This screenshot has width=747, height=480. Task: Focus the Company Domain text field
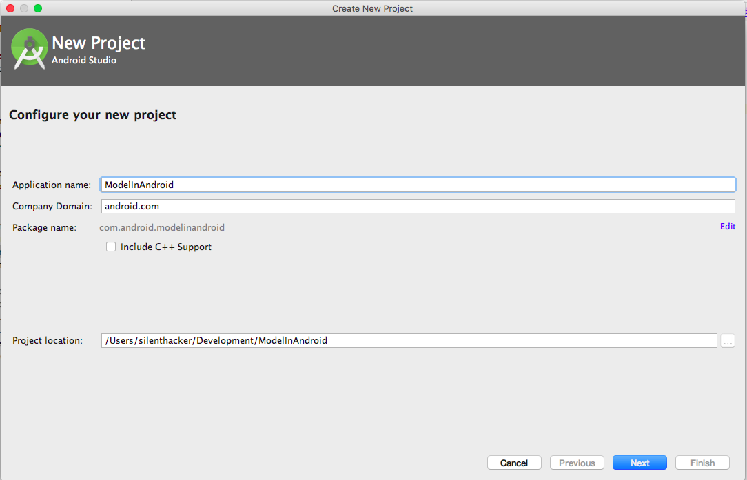[418, 206]
